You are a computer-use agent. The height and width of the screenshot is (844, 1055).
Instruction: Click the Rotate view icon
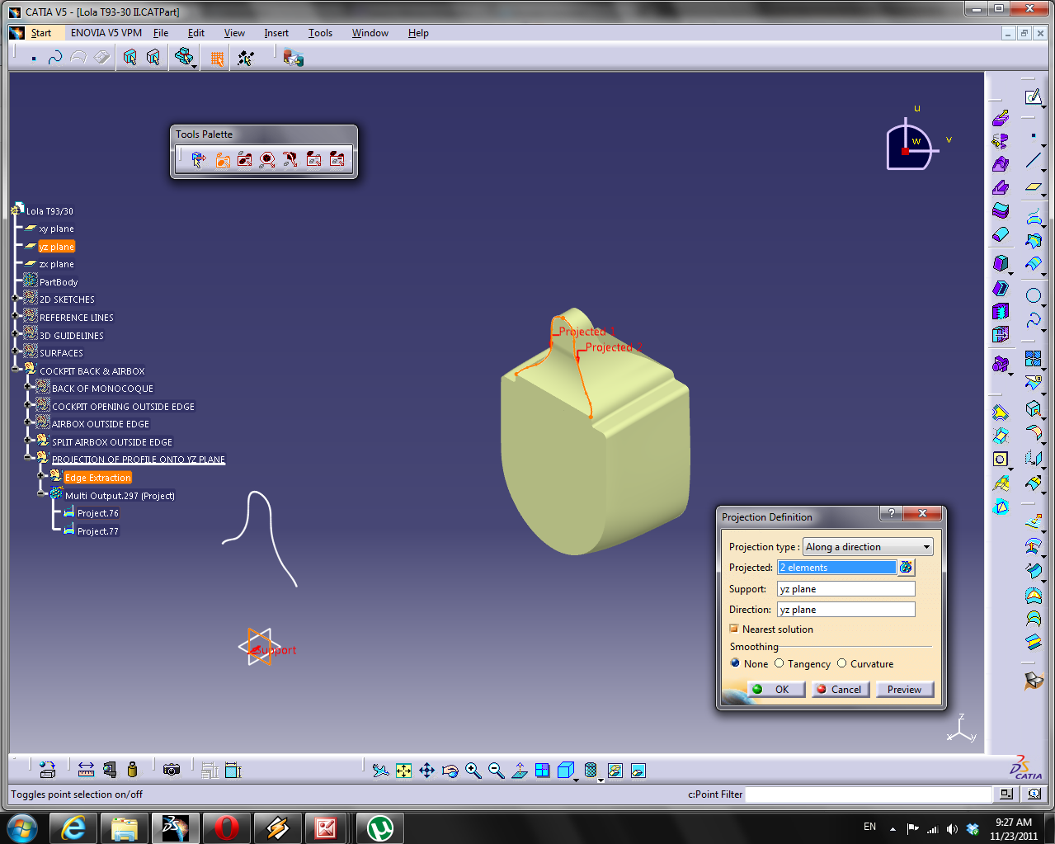coord(450,771)
